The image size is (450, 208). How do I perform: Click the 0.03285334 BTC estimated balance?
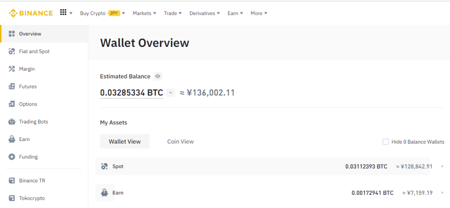tap(131, 93)
